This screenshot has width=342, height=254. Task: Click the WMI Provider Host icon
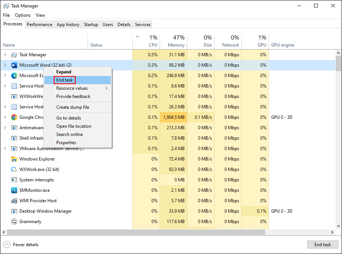(x=14, y=200)
